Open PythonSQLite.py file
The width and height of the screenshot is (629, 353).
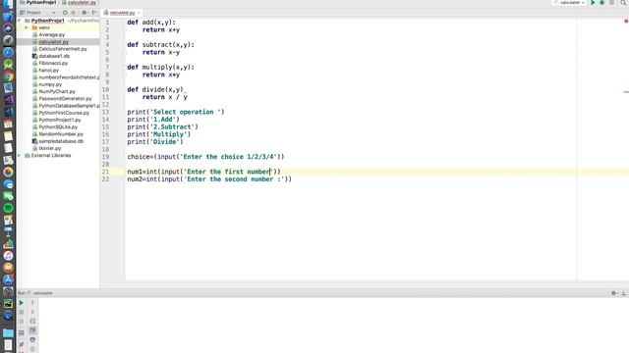coord(58,126)
